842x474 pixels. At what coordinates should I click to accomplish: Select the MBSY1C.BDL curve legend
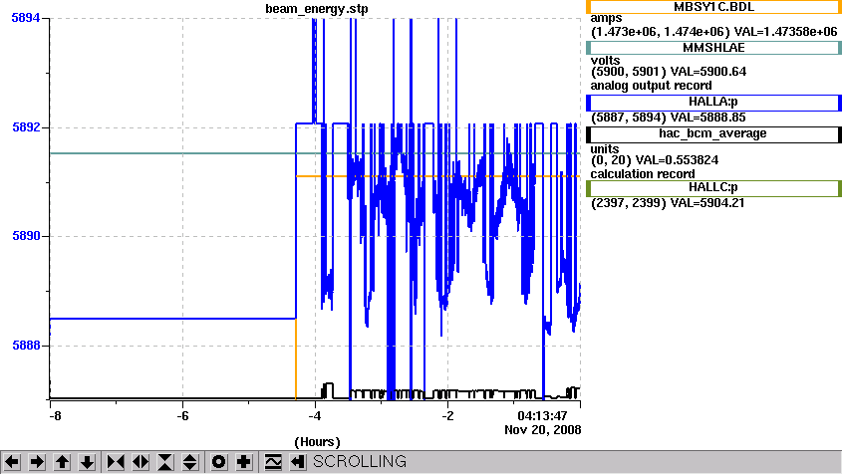coord(713,7)
